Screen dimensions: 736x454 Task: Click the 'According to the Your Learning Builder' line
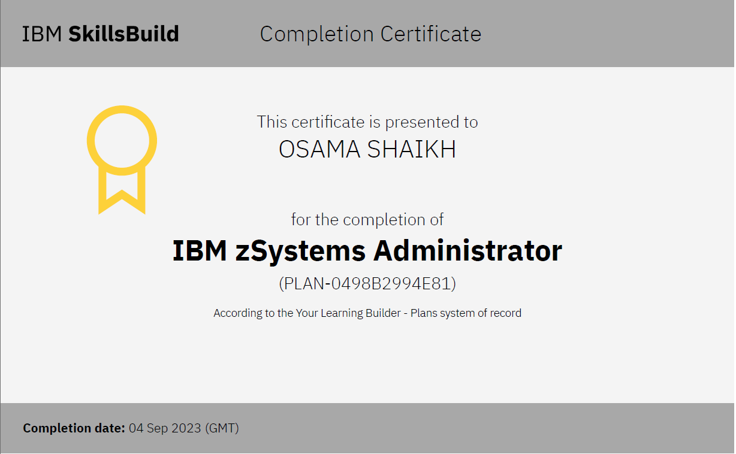367,313
